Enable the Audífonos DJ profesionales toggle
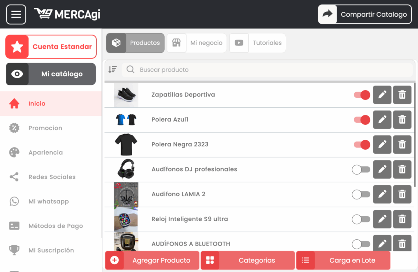The image size is (418, 272). tap(361, 170)
